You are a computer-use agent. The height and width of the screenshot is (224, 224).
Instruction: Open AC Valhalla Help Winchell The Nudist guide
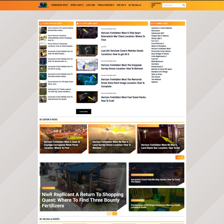coord(60,98)
